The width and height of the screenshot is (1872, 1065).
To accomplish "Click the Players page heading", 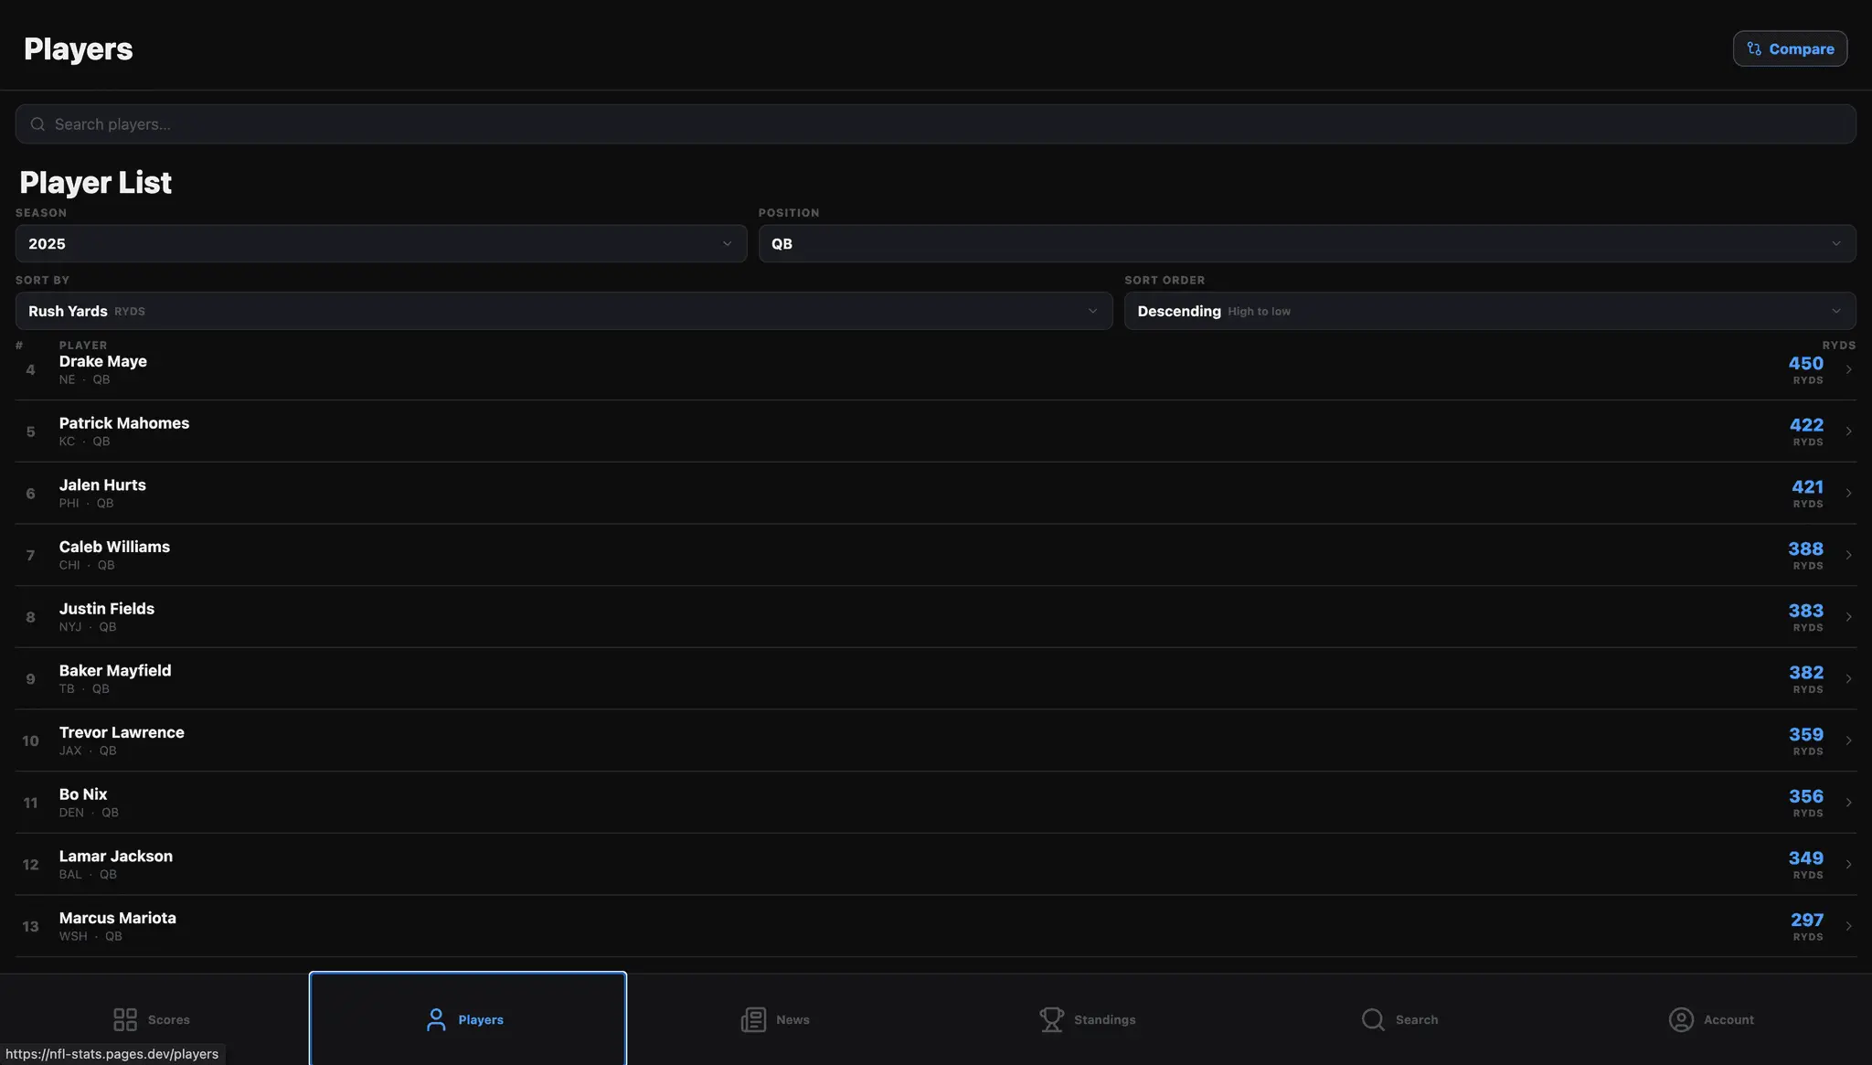I will tap(79, 49).
